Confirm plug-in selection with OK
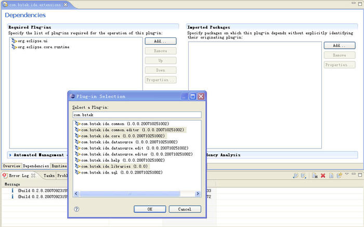This screenshot has height=227, width=364. tap(150, 209)
